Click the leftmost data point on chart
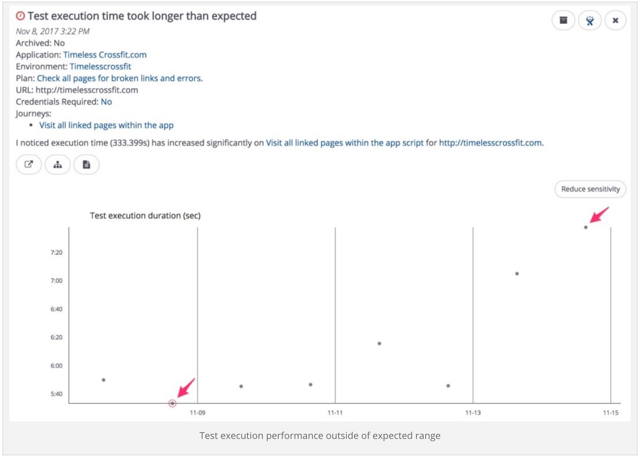The height and width of the screenshot is (457, 640). point(104,380)
